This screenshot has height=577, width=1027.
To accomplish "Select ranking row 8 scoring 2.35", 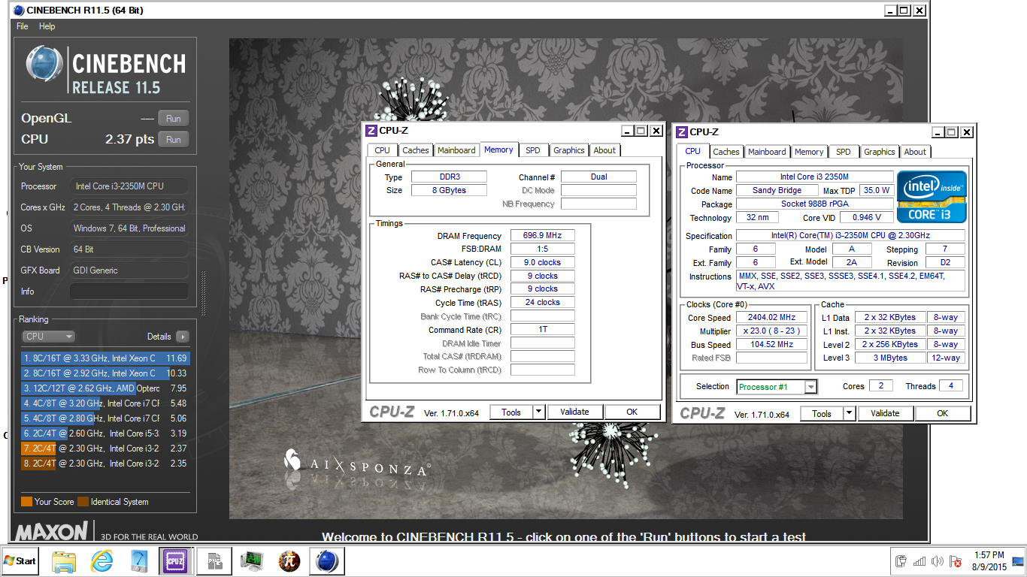I will (x=105, y=464).
